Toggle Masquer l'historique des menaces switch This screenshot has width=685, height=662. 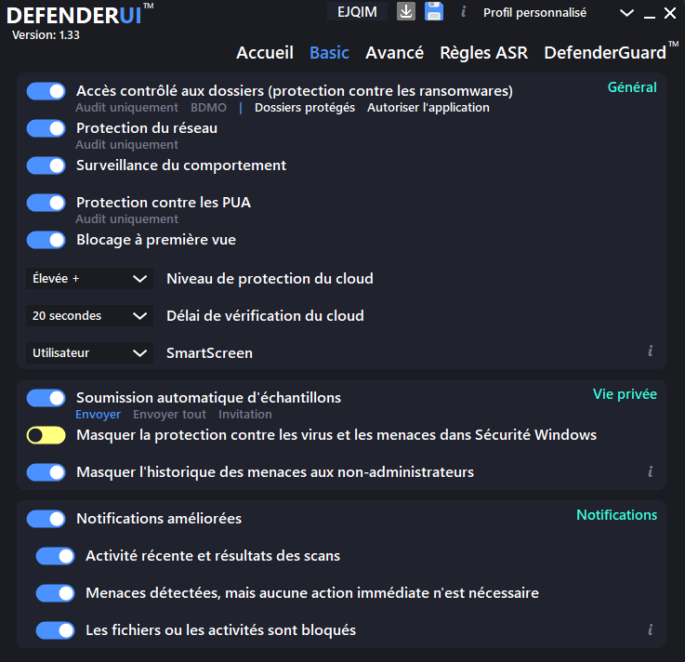tap(46, 472)
